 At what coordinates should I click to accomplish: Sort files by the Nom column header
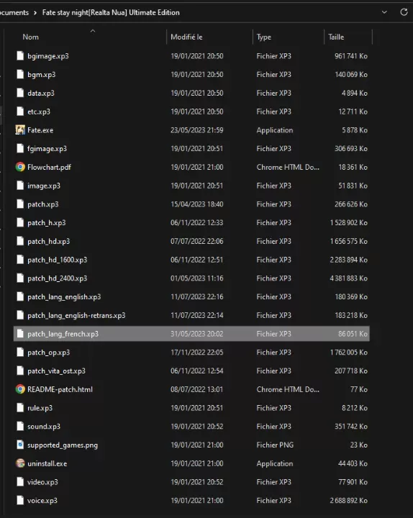point(30,37)
